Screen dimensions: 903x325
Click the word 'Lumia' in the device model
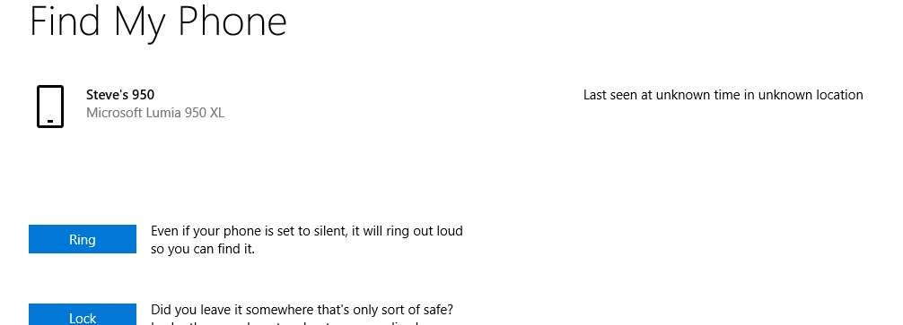[x=163, y=113]
